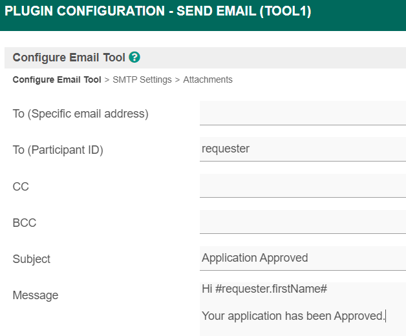Click the 'To (Participant ID)' label

click(58, 150)
